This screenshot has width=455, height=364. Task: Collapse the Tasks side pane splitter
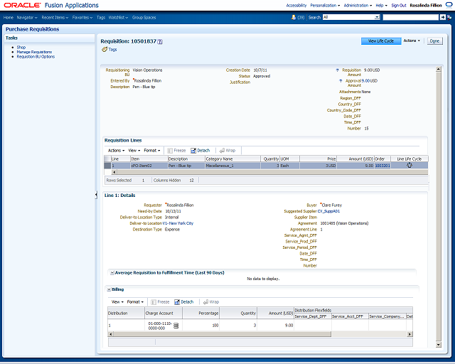coord(96,195)
